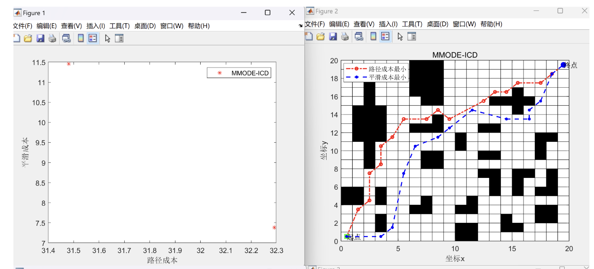Click MATLAB logo icon in Figure 1 title bar

[x=18, y=13]
